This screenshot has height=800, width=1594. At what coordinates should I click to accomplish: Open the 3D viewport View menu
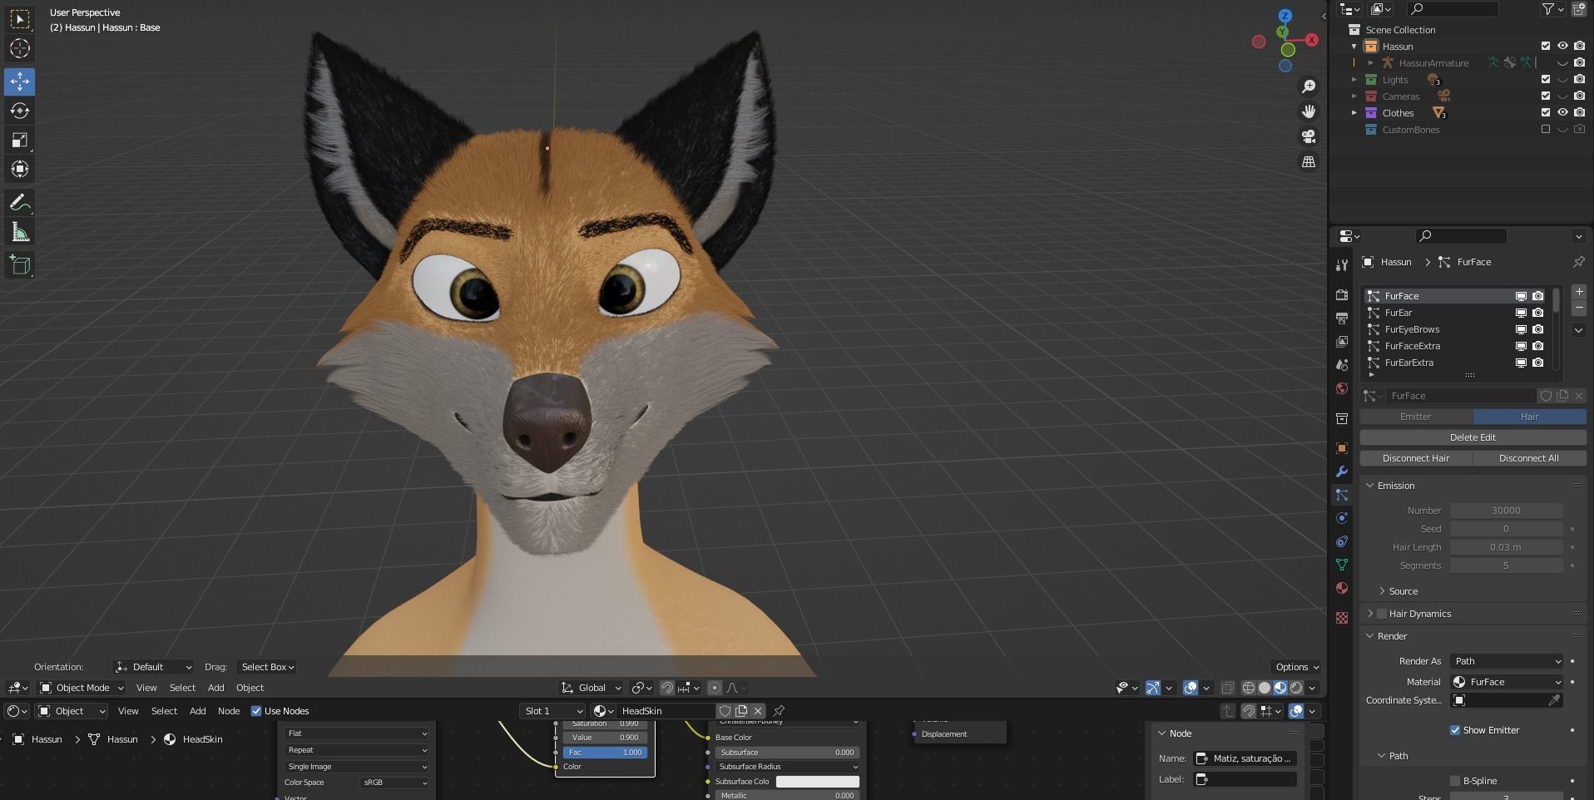(x=146, y=688)
